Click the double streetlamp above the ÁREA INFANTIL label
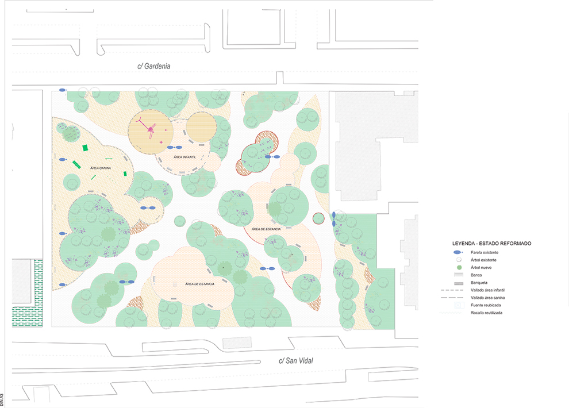 [x=175, y=148]
